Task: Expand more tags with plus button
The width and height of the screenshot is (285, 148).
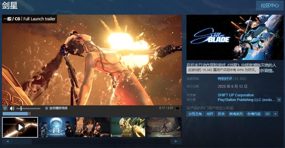Action: [x=275, y=114]
